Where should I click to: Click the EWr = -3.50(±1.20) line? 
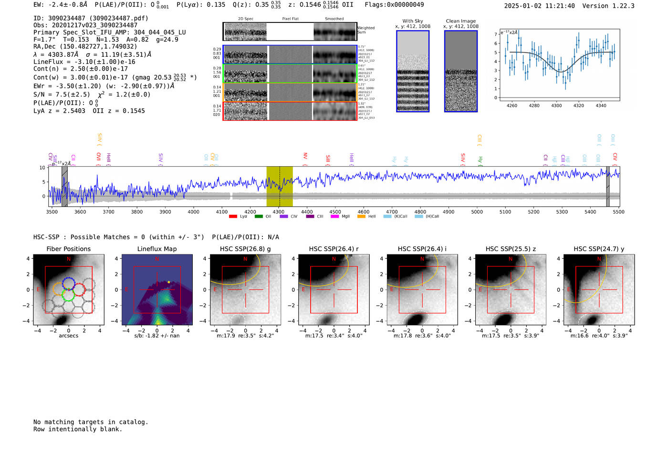click(x=104, y=86)
